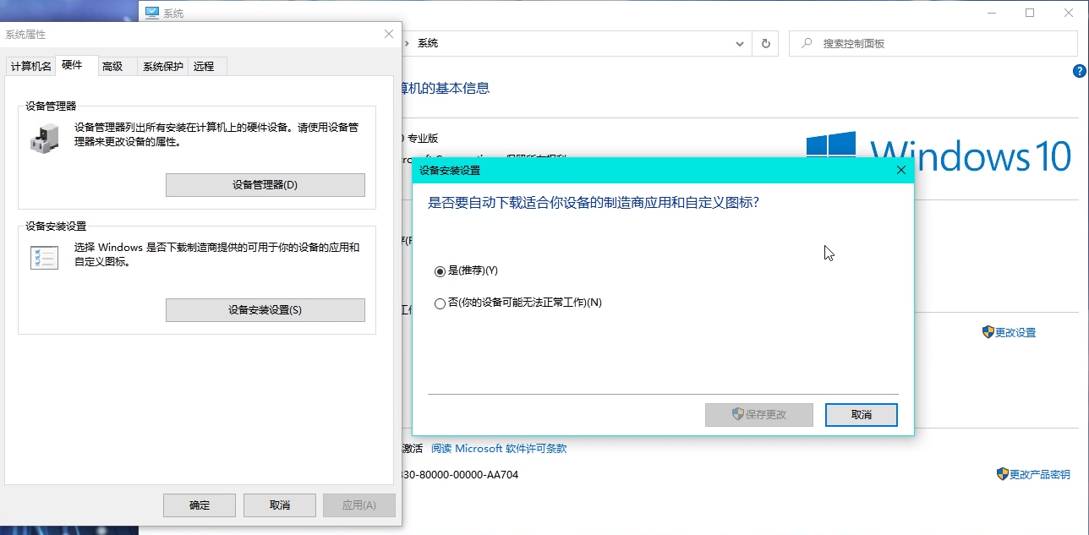The height and width of the screenshot is (535, 1089).
Task: Open the 更改设置 link
Action: point(1015,333)
